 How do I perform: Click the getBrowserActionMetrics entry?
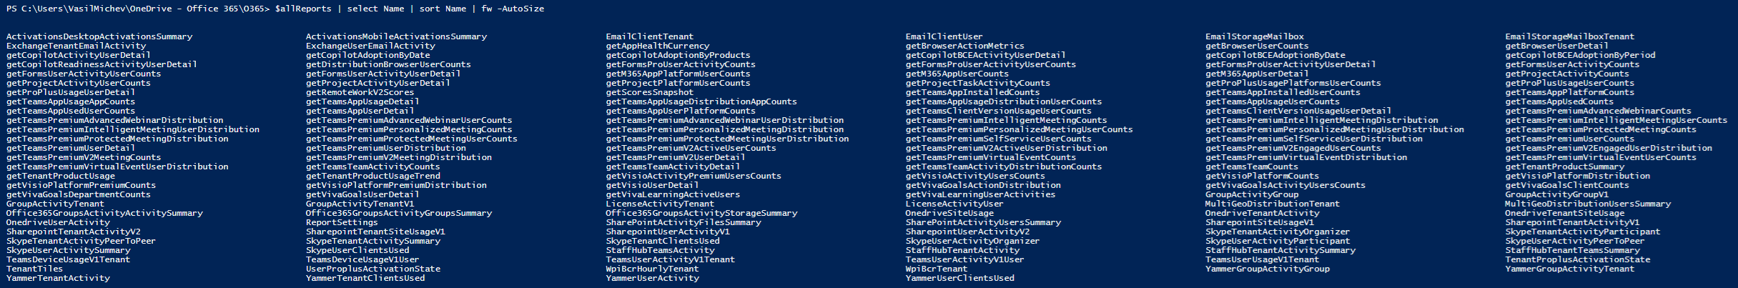pyautogui.click(x=964, y=46)
